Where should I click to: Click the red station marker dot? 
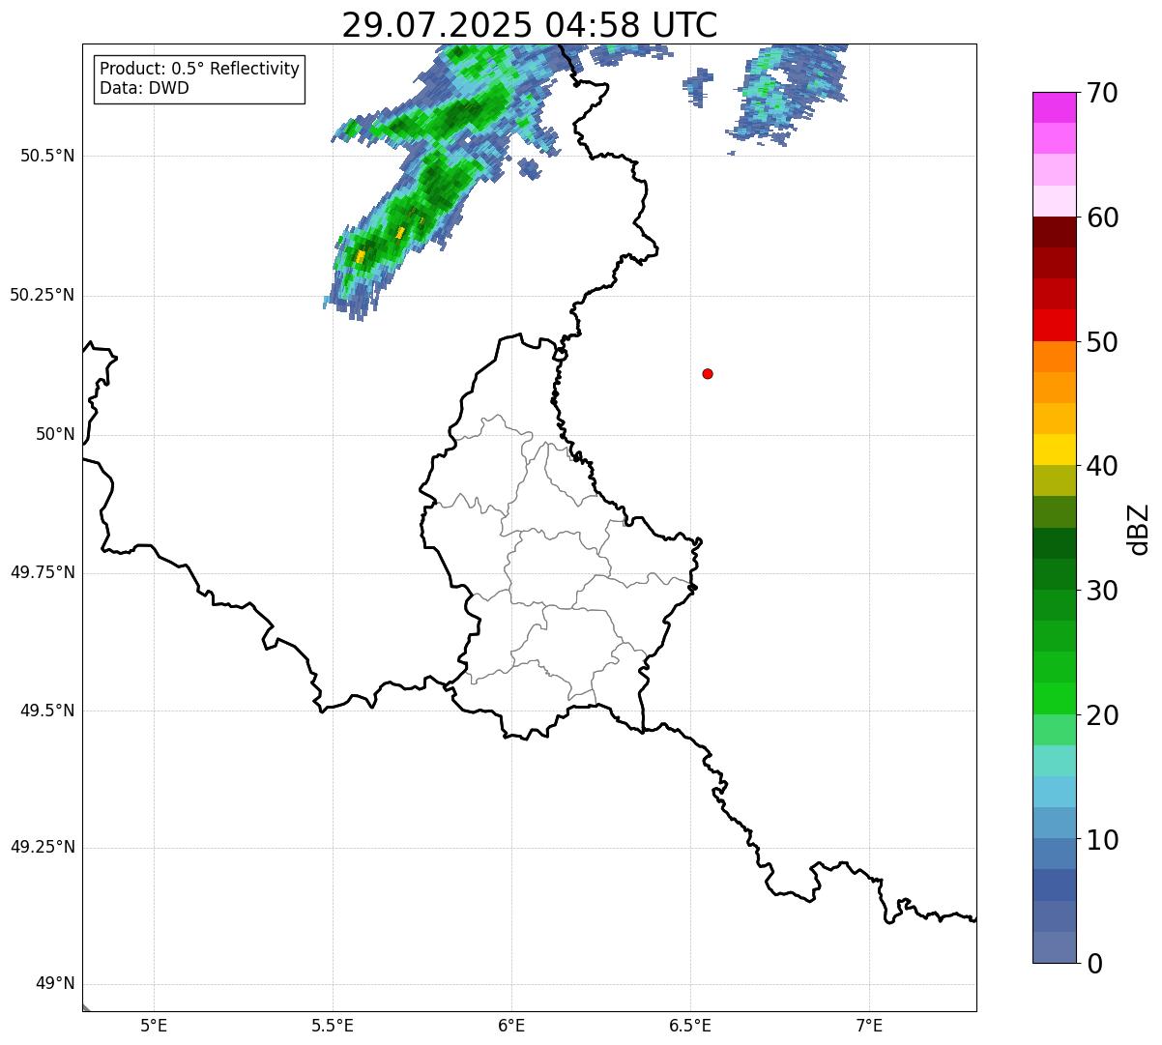tap(708, 373)
